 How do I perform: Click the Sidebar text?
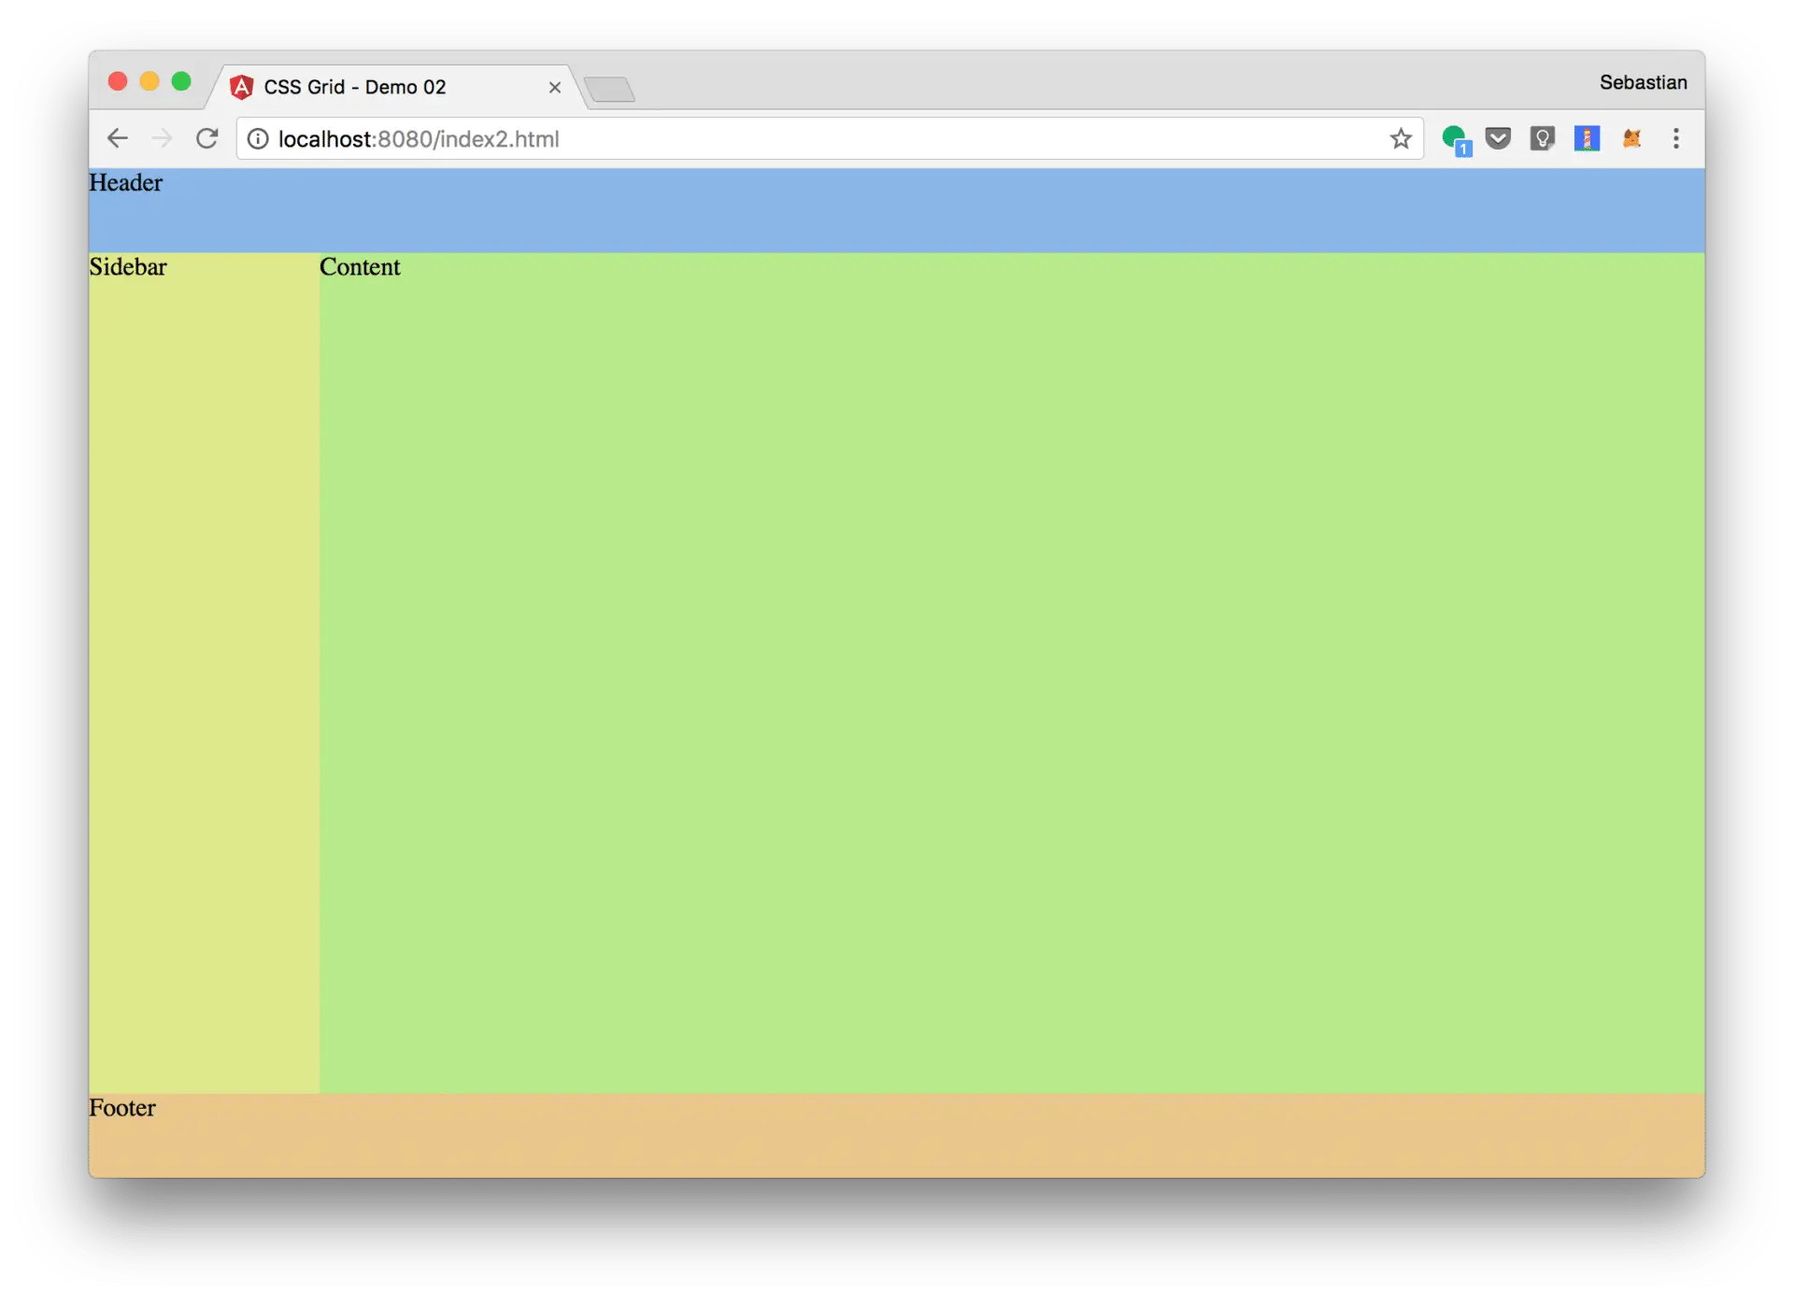(x=128, y=267)
